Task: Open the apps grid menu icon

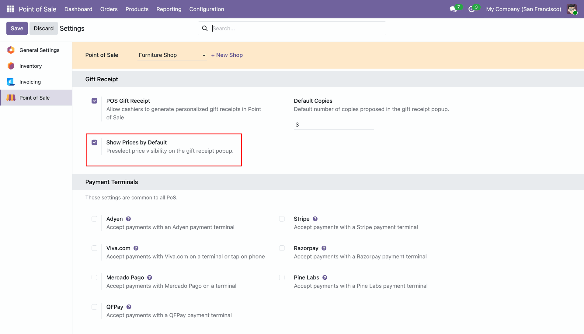Action: pyautogui.click(x=10, y=9)
